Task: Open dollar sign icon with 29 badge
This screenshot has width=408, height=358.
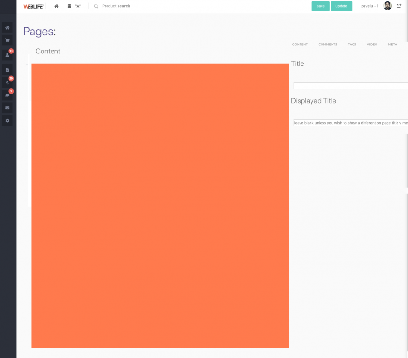Action: tap(7, 83)
